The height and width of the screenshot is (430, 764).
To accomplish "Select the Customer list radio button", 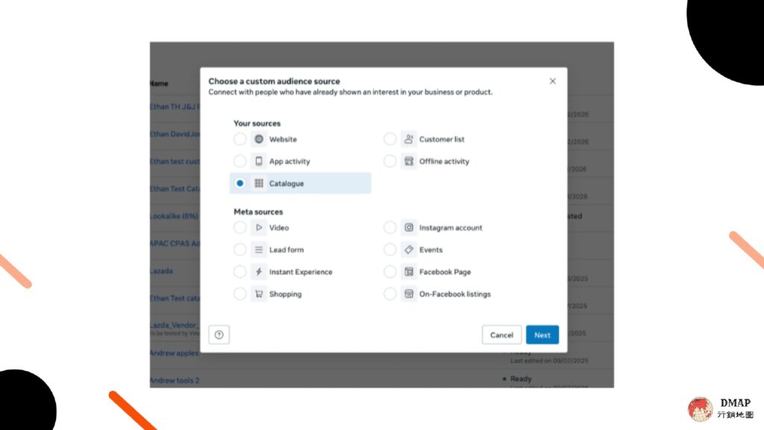I will tap(389, 139).
